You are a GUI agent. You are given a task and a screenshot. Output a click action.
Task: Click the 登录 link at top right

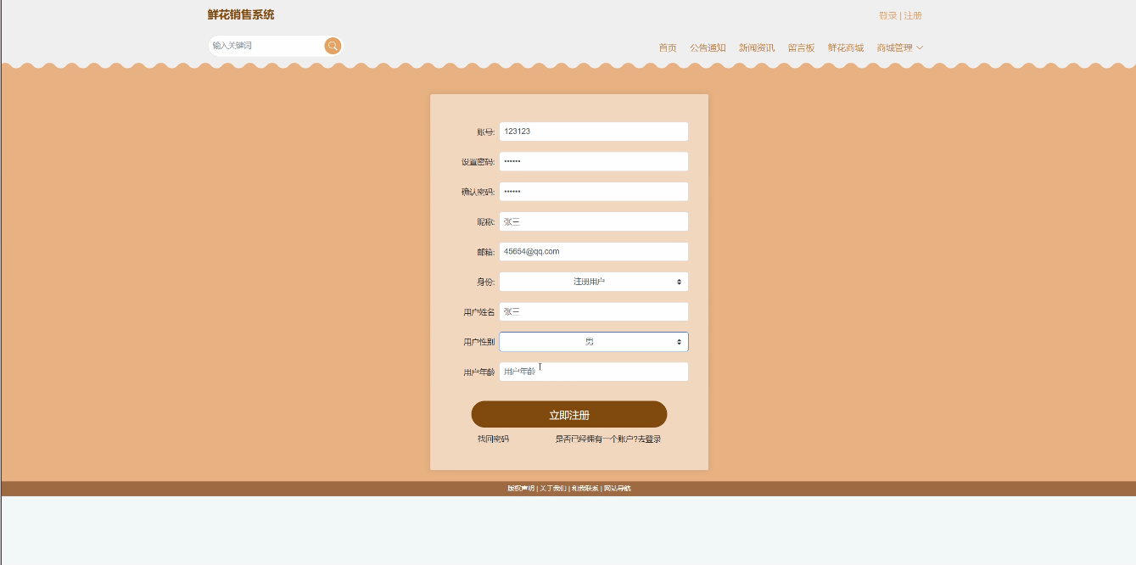(x=887, y=15)
